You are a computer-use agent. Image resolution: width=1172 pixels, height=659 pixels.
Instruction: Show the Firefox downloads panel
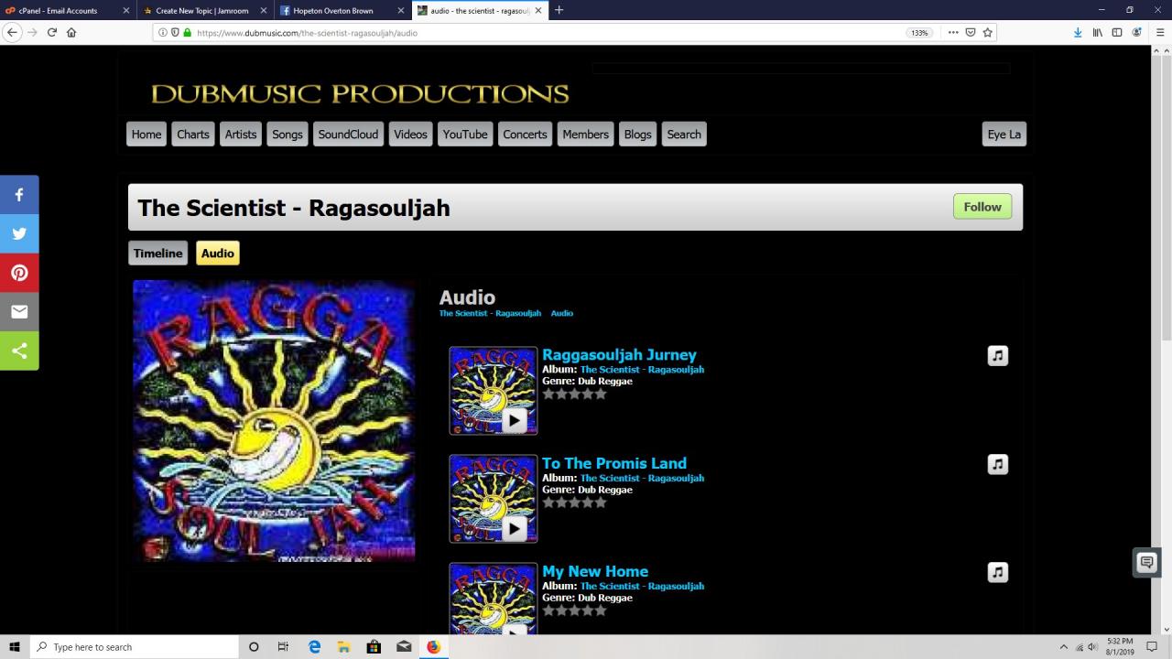pyautogui.click(x=1078, y=32)
